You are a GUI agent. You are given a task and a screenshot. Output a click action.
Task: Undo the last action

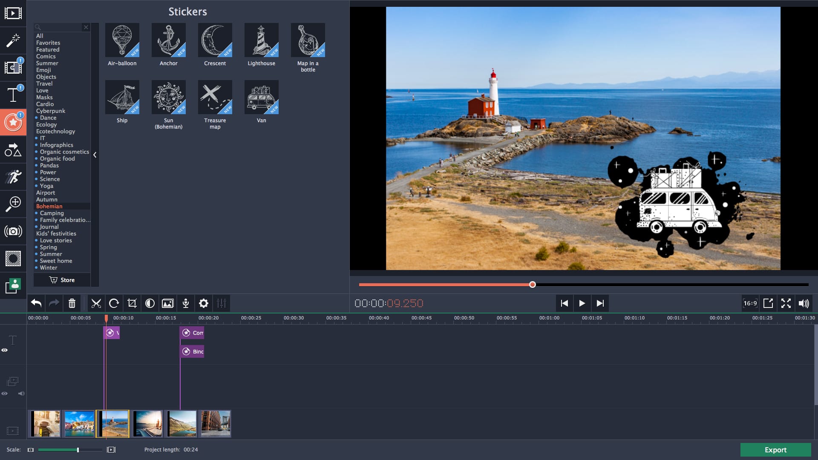tap(36, 303)
